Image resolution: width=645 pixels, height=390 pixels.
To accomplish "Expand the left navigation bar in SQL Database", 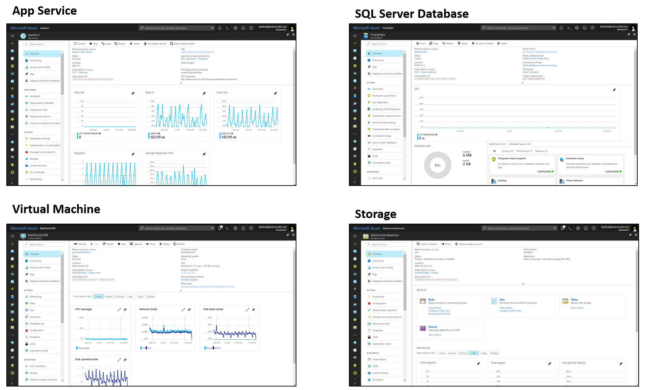I will 355,182.
